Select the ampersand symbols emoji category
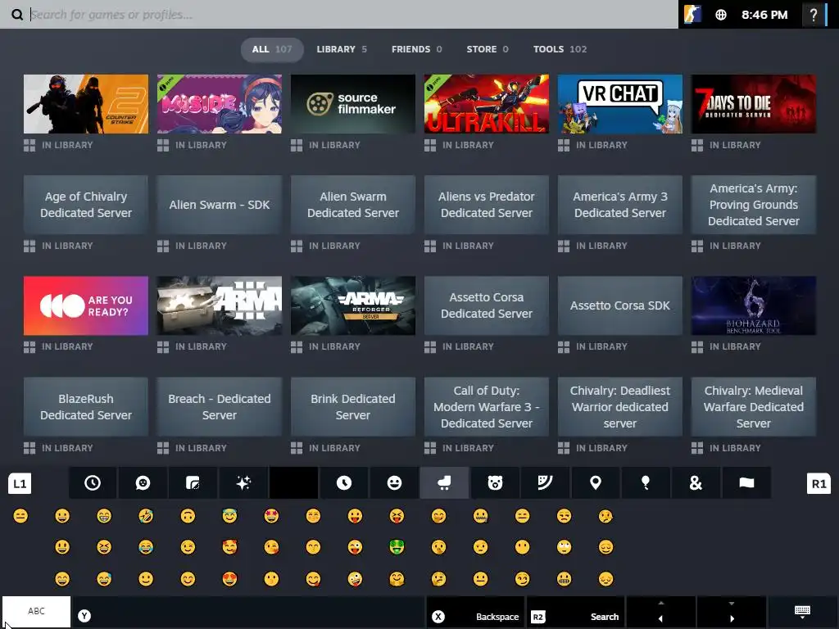Screen dimensions: 839x629 pyautogui.click(x=696, y=483)
